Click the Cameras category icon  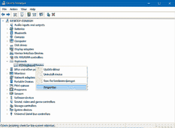[x=11, y=37]
